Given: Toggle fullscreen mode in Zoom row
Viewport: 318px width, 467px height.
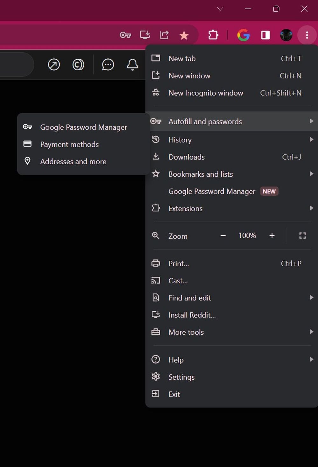Looking at the screenshot, I should coord(302,236).
